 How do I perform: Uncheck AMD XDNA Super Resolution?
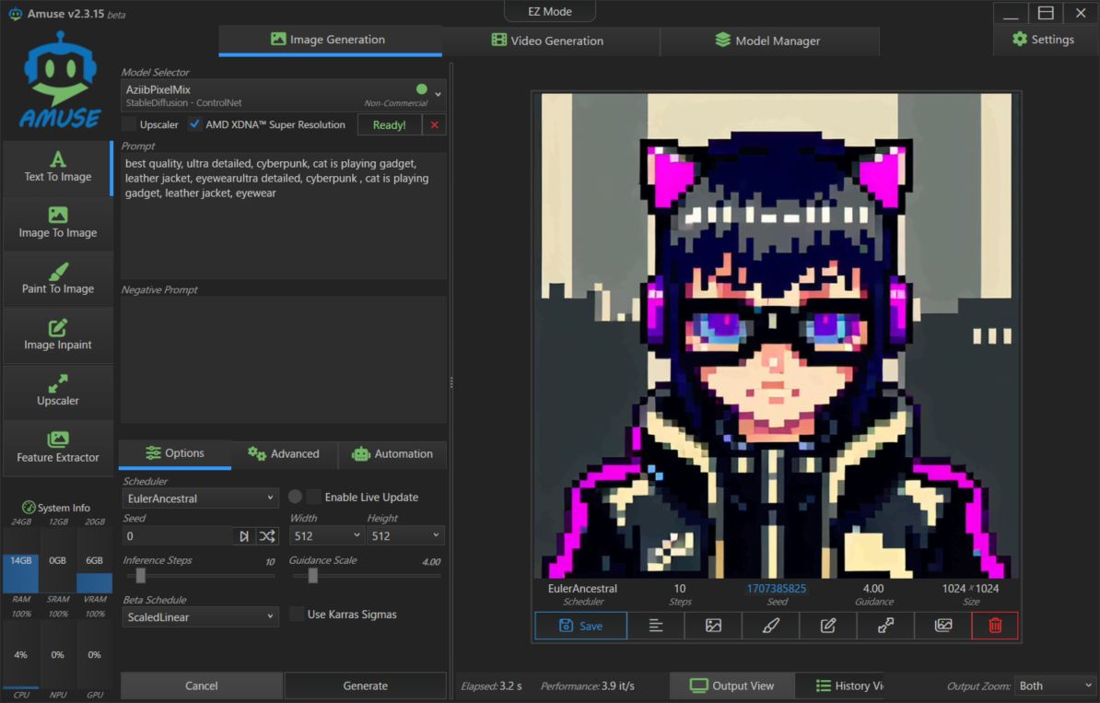click(x=194, y=124)
